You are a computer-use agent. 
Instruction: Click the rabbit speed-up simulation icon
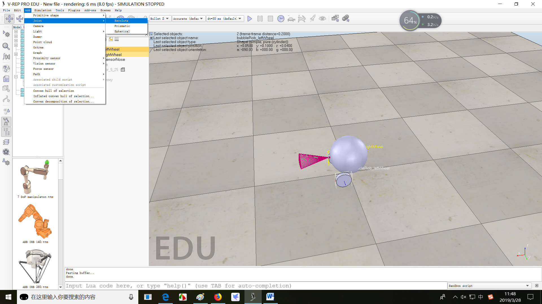tap(302, 19)
